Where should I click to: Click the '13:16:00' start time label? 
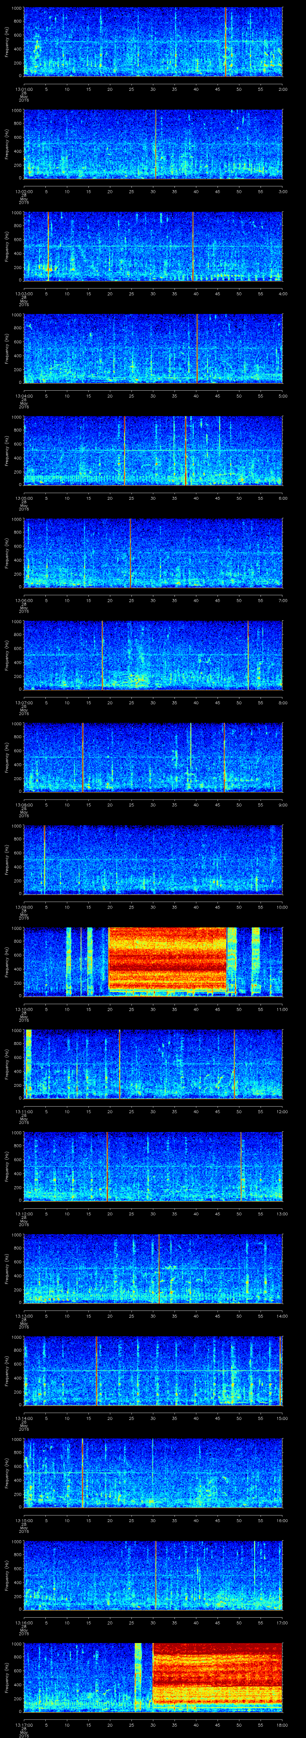(x=24, y=1623)
